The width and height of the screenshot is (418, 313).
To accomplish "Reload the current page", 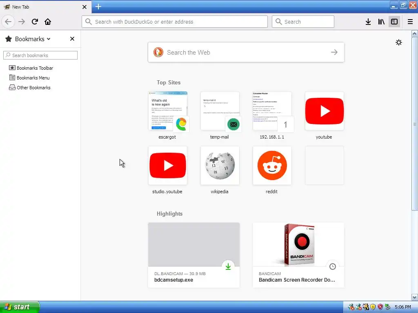I will [35, 22].
